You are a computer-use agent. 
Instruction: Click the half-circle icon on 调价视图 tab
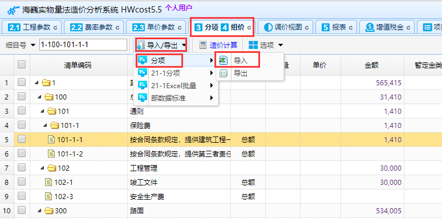tap(268, 27)
